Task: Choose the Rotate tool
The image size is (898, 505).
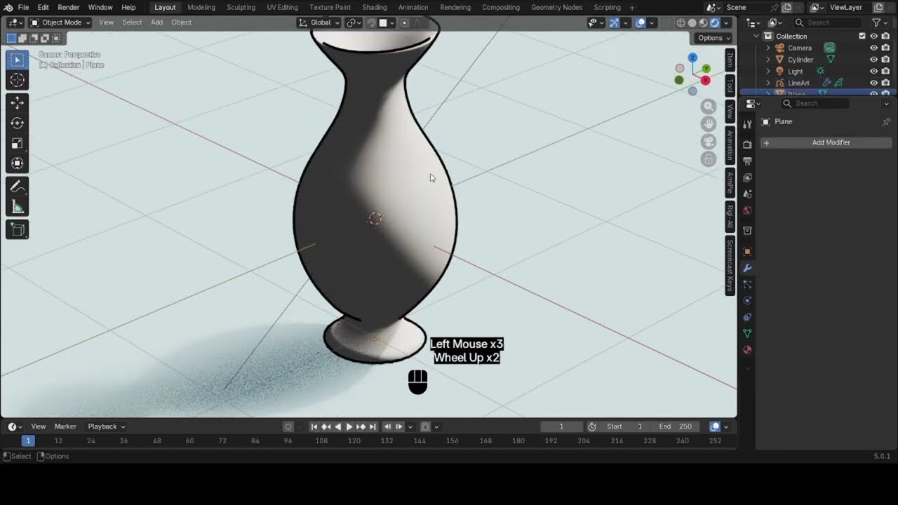Action: point(18,123)
